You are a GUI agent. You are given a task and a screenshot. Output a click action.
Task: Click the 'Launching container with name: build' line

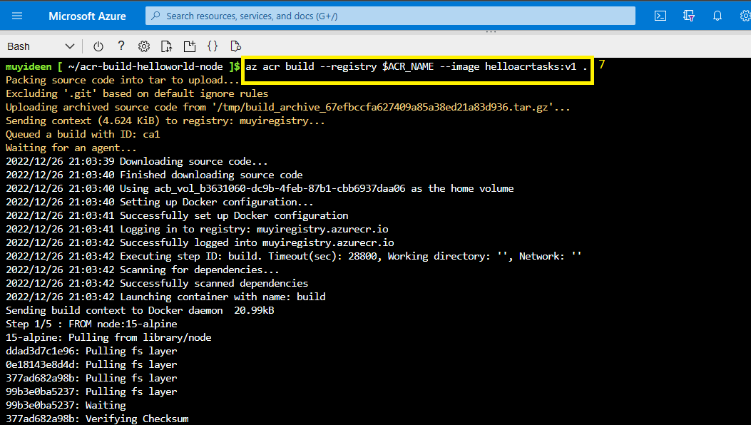(165, 297)
